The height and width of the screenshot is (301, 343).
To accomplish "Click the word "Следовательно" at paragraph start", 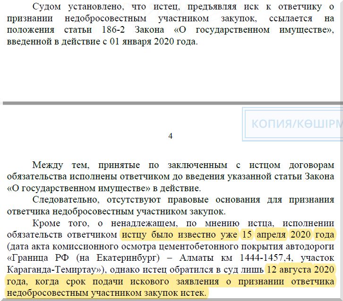I will coord(65,200).
